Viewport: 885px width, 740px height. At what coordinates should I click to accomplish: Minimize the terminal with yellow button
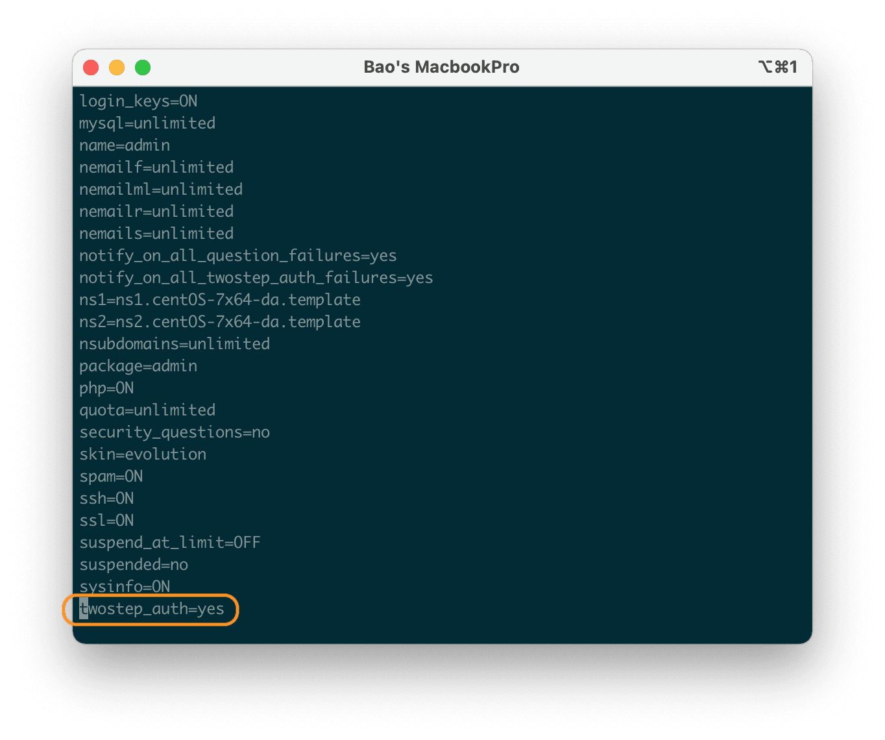coord(117,68)
